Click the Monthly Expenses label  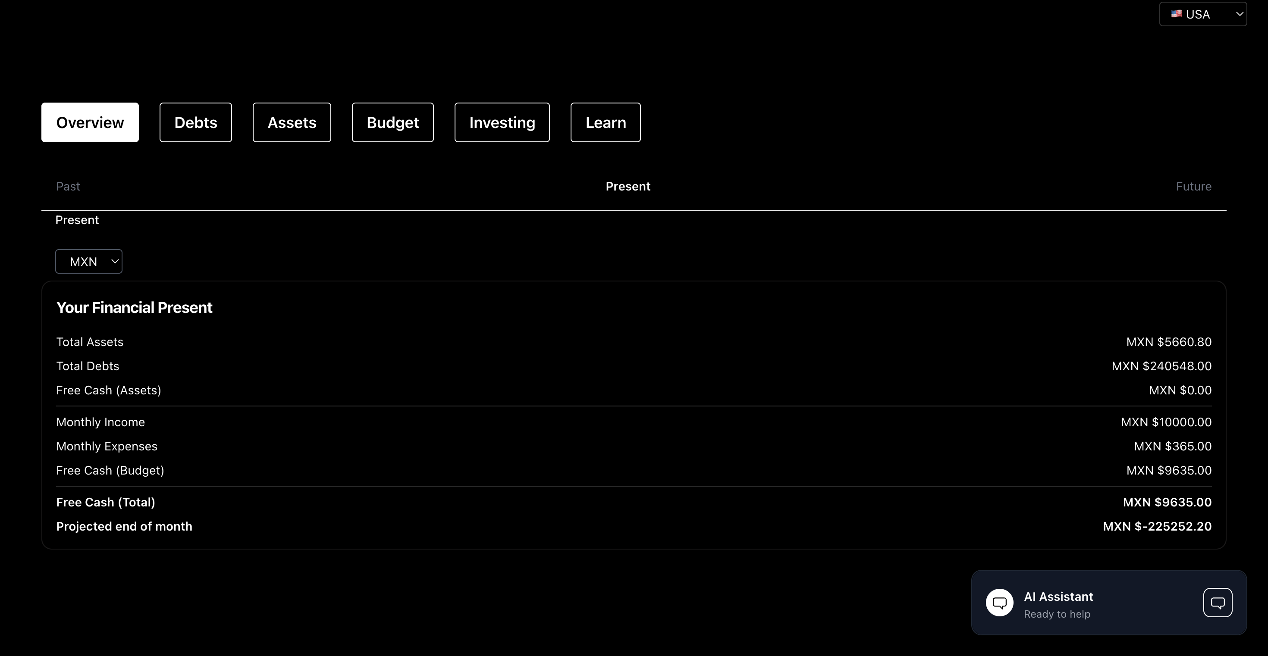coord(107,446)
